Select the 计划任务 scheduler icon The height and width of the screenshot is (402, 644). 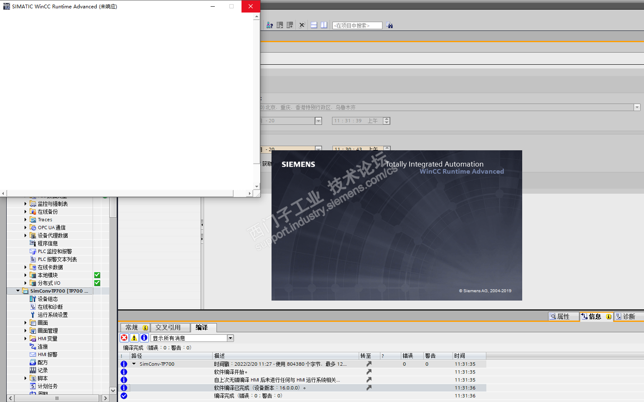(33, 386)
